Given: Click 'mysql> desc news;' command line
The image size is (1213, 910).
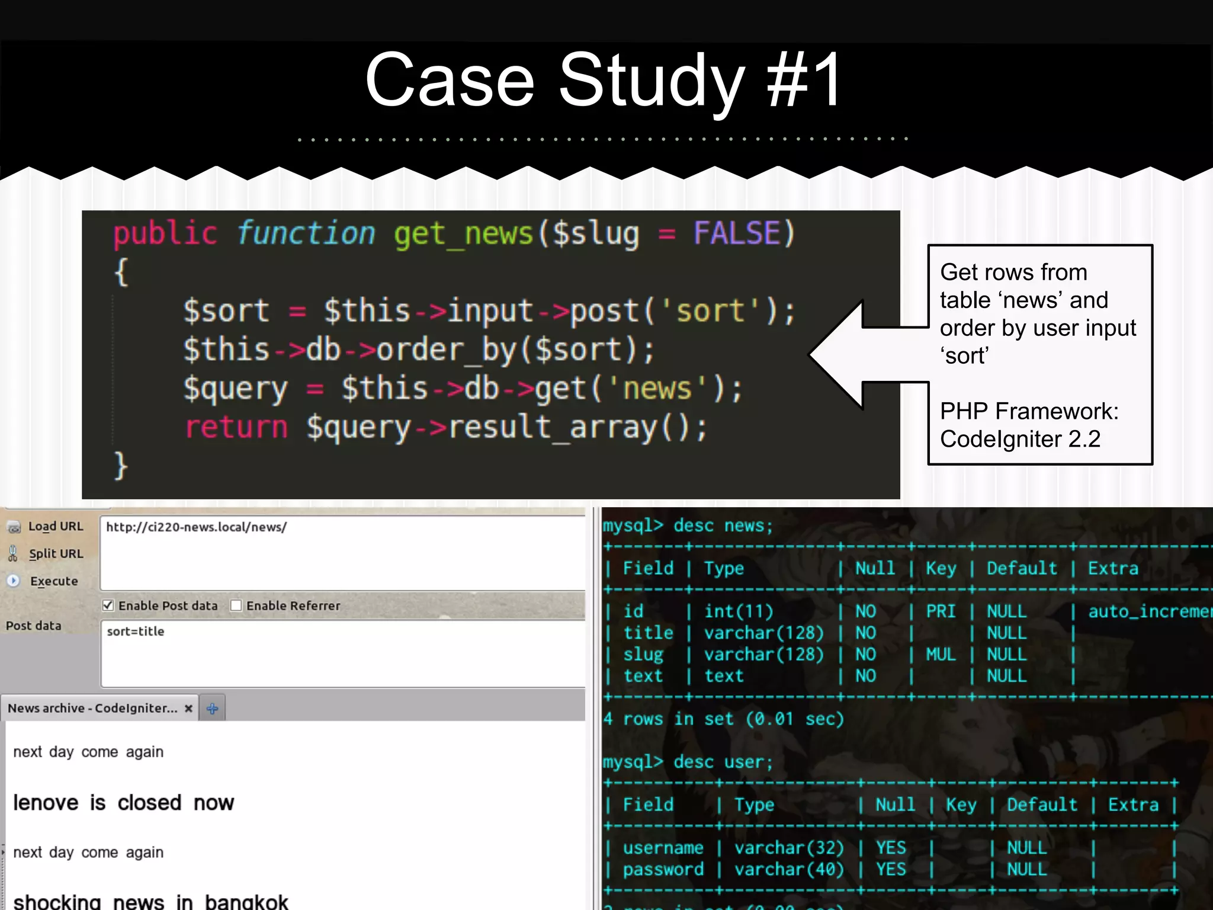Looking at the screenshot, I should tap(688, 526).
